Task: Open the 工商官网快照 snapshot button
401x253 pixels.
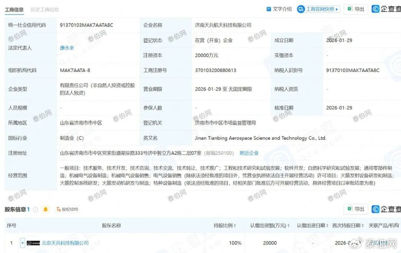Action: pos(319,9)
